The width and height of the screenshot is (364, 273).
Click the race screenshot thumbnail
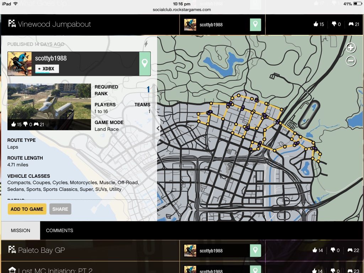[49, 107]
